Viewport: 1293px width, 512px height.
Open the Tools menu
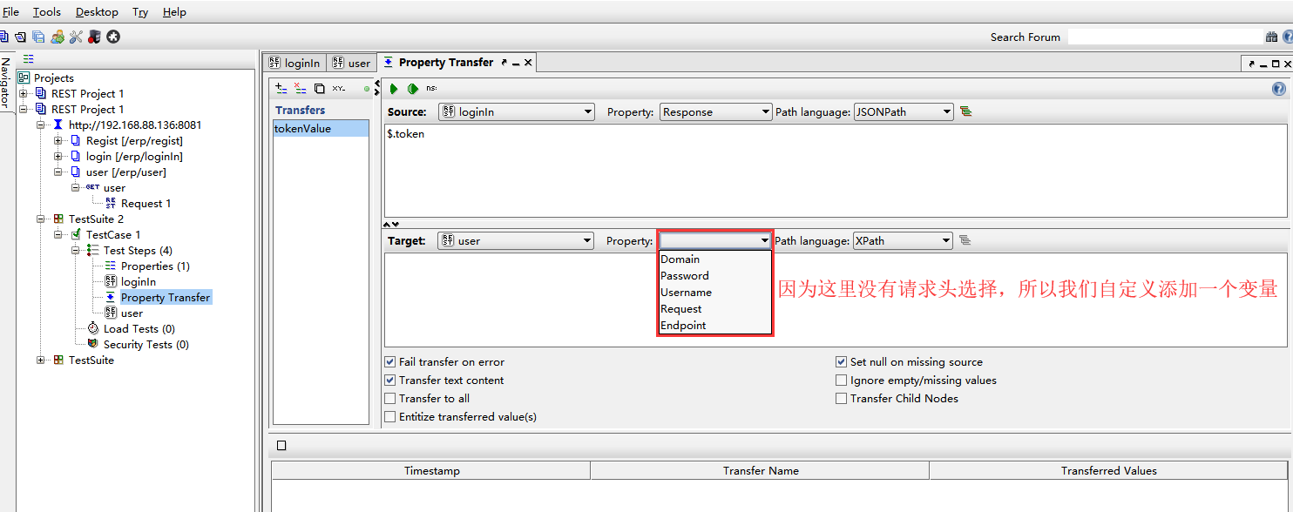click(47, 12)
